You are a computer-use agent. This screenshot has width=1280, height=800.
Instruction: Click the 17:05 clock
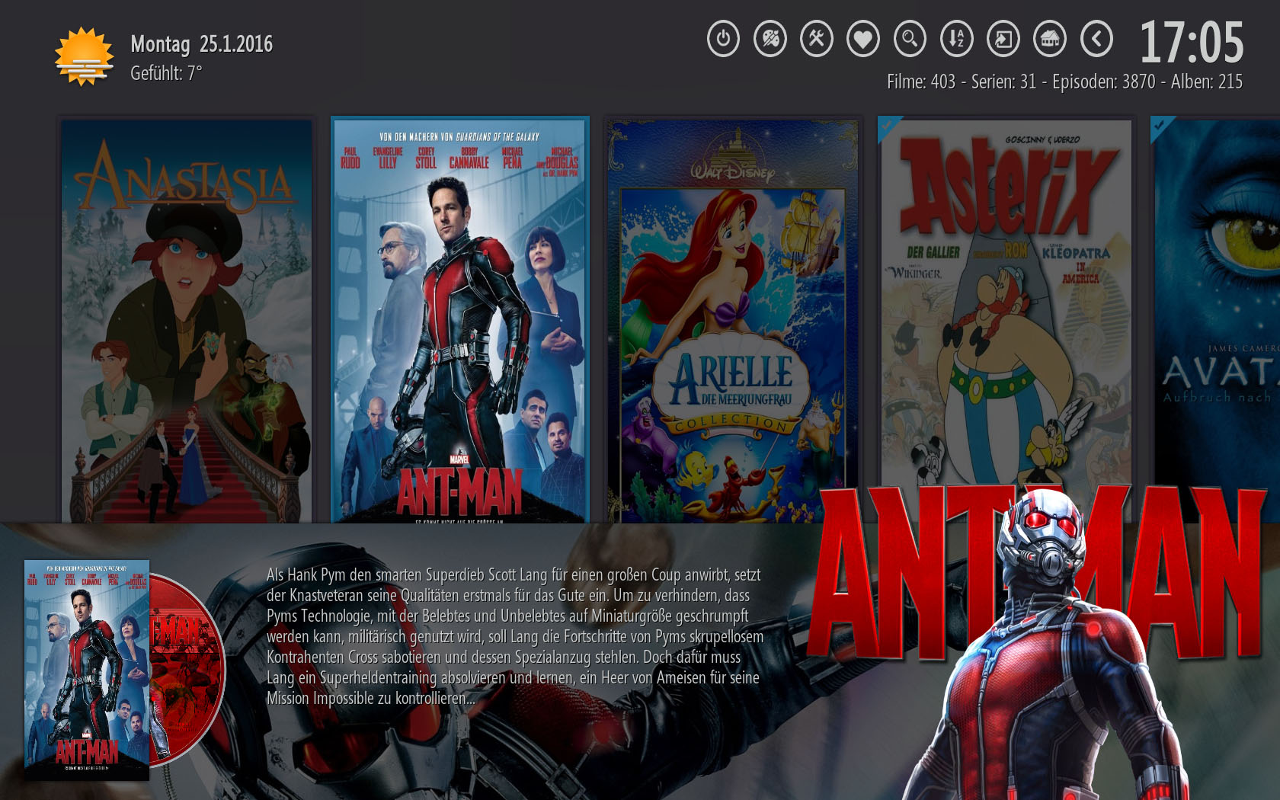point(1191,42)
